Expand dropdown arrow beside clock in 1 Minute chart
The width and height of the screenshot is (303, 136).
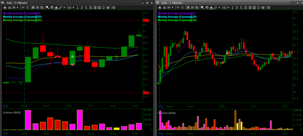pos(228,7)
